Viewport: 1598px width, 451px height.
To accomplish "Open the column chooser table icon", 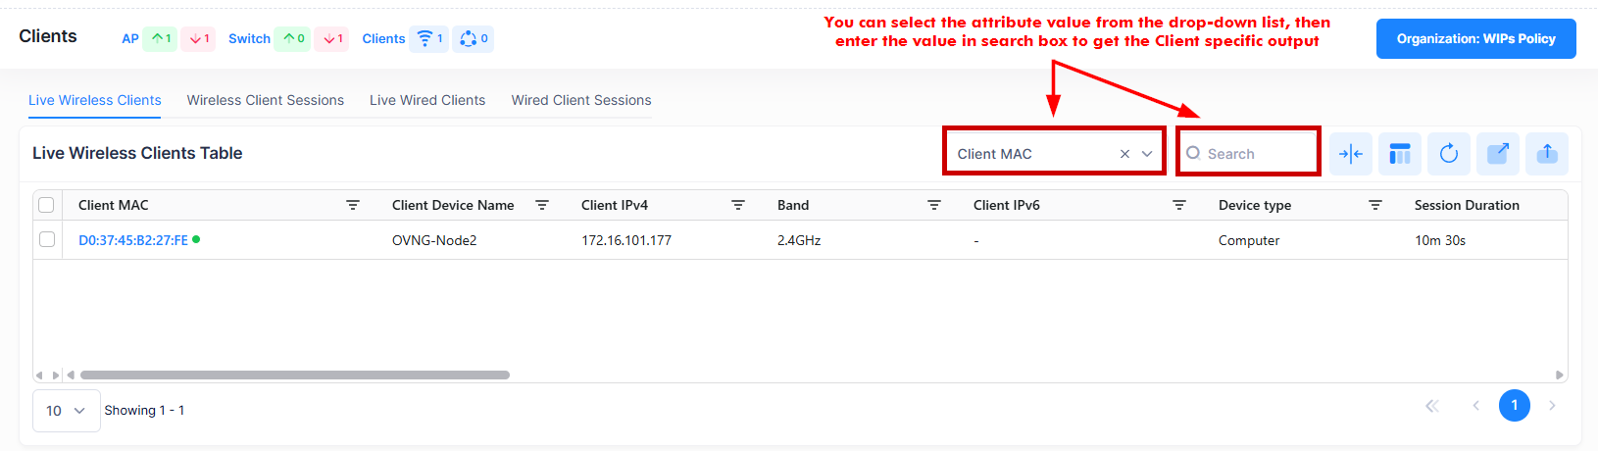I will point(1400,154).
